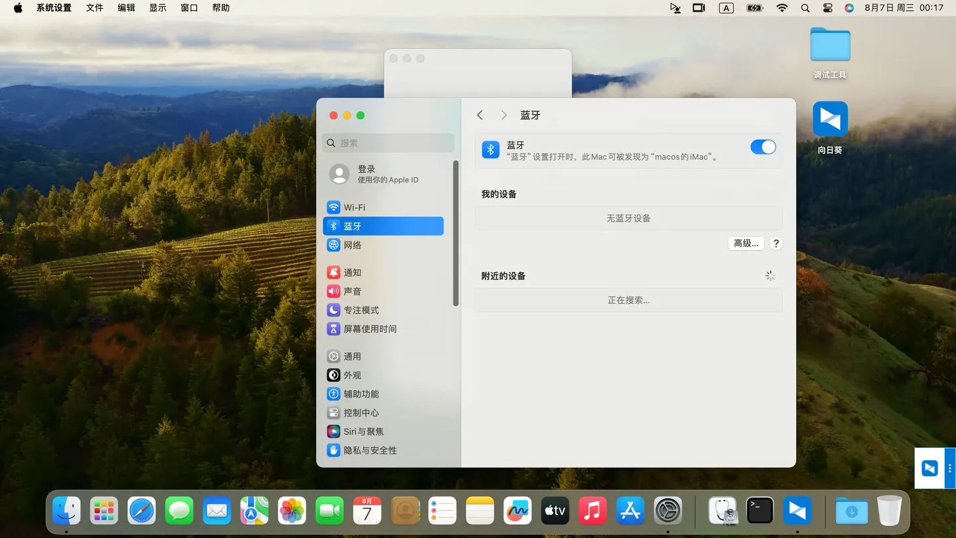
Task: Open Control Center in menu bar
Action: click(x=827, y=8)
